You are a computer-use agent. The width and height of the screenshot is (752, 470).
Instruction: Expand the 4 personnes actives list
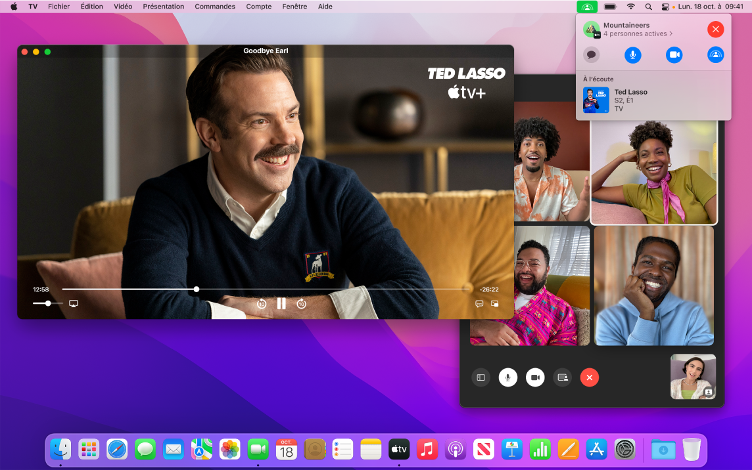tap(639, 33)
